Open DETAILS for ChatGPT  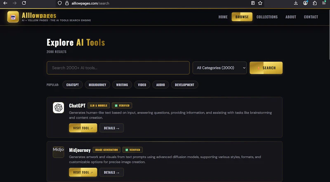click(x=111, y=128)
